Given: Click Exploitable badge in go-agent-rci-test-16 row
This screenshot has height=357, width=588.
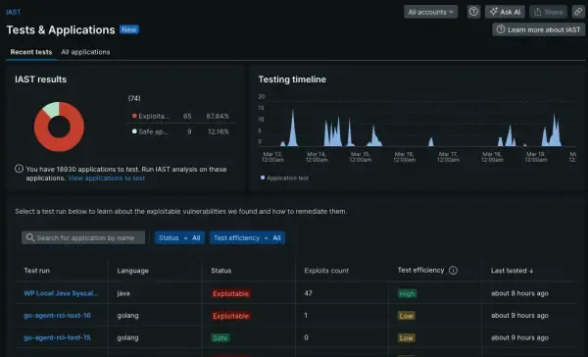Looking at the screenshot, I should click(x=231, y=316).
